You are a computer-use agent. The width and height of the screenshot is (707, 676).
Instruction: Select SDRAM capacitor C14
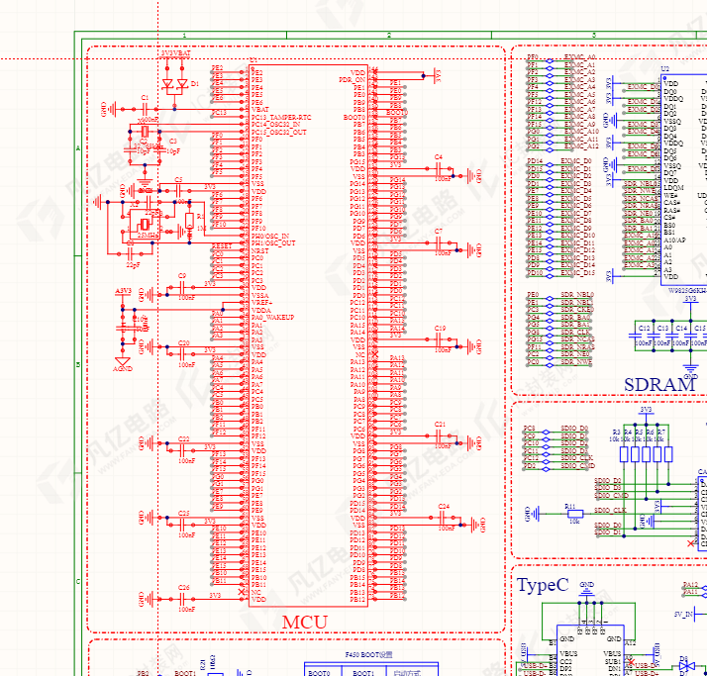pos(671,336)
